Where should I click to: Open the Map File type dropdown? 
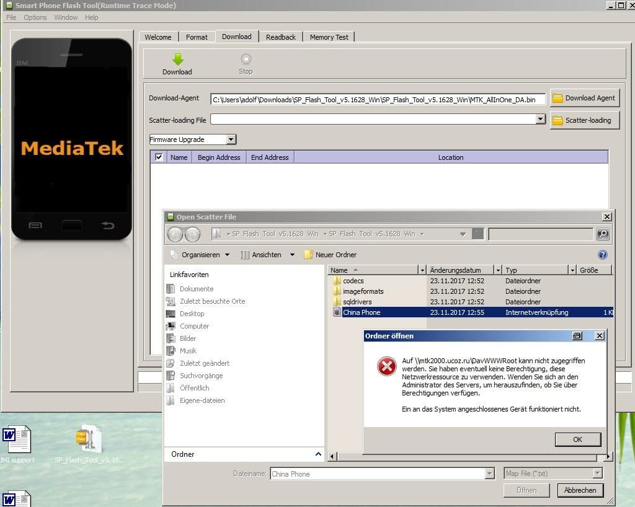pos(597,474)
